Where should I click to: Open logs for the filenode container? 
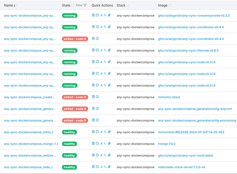tap(93, 50)
